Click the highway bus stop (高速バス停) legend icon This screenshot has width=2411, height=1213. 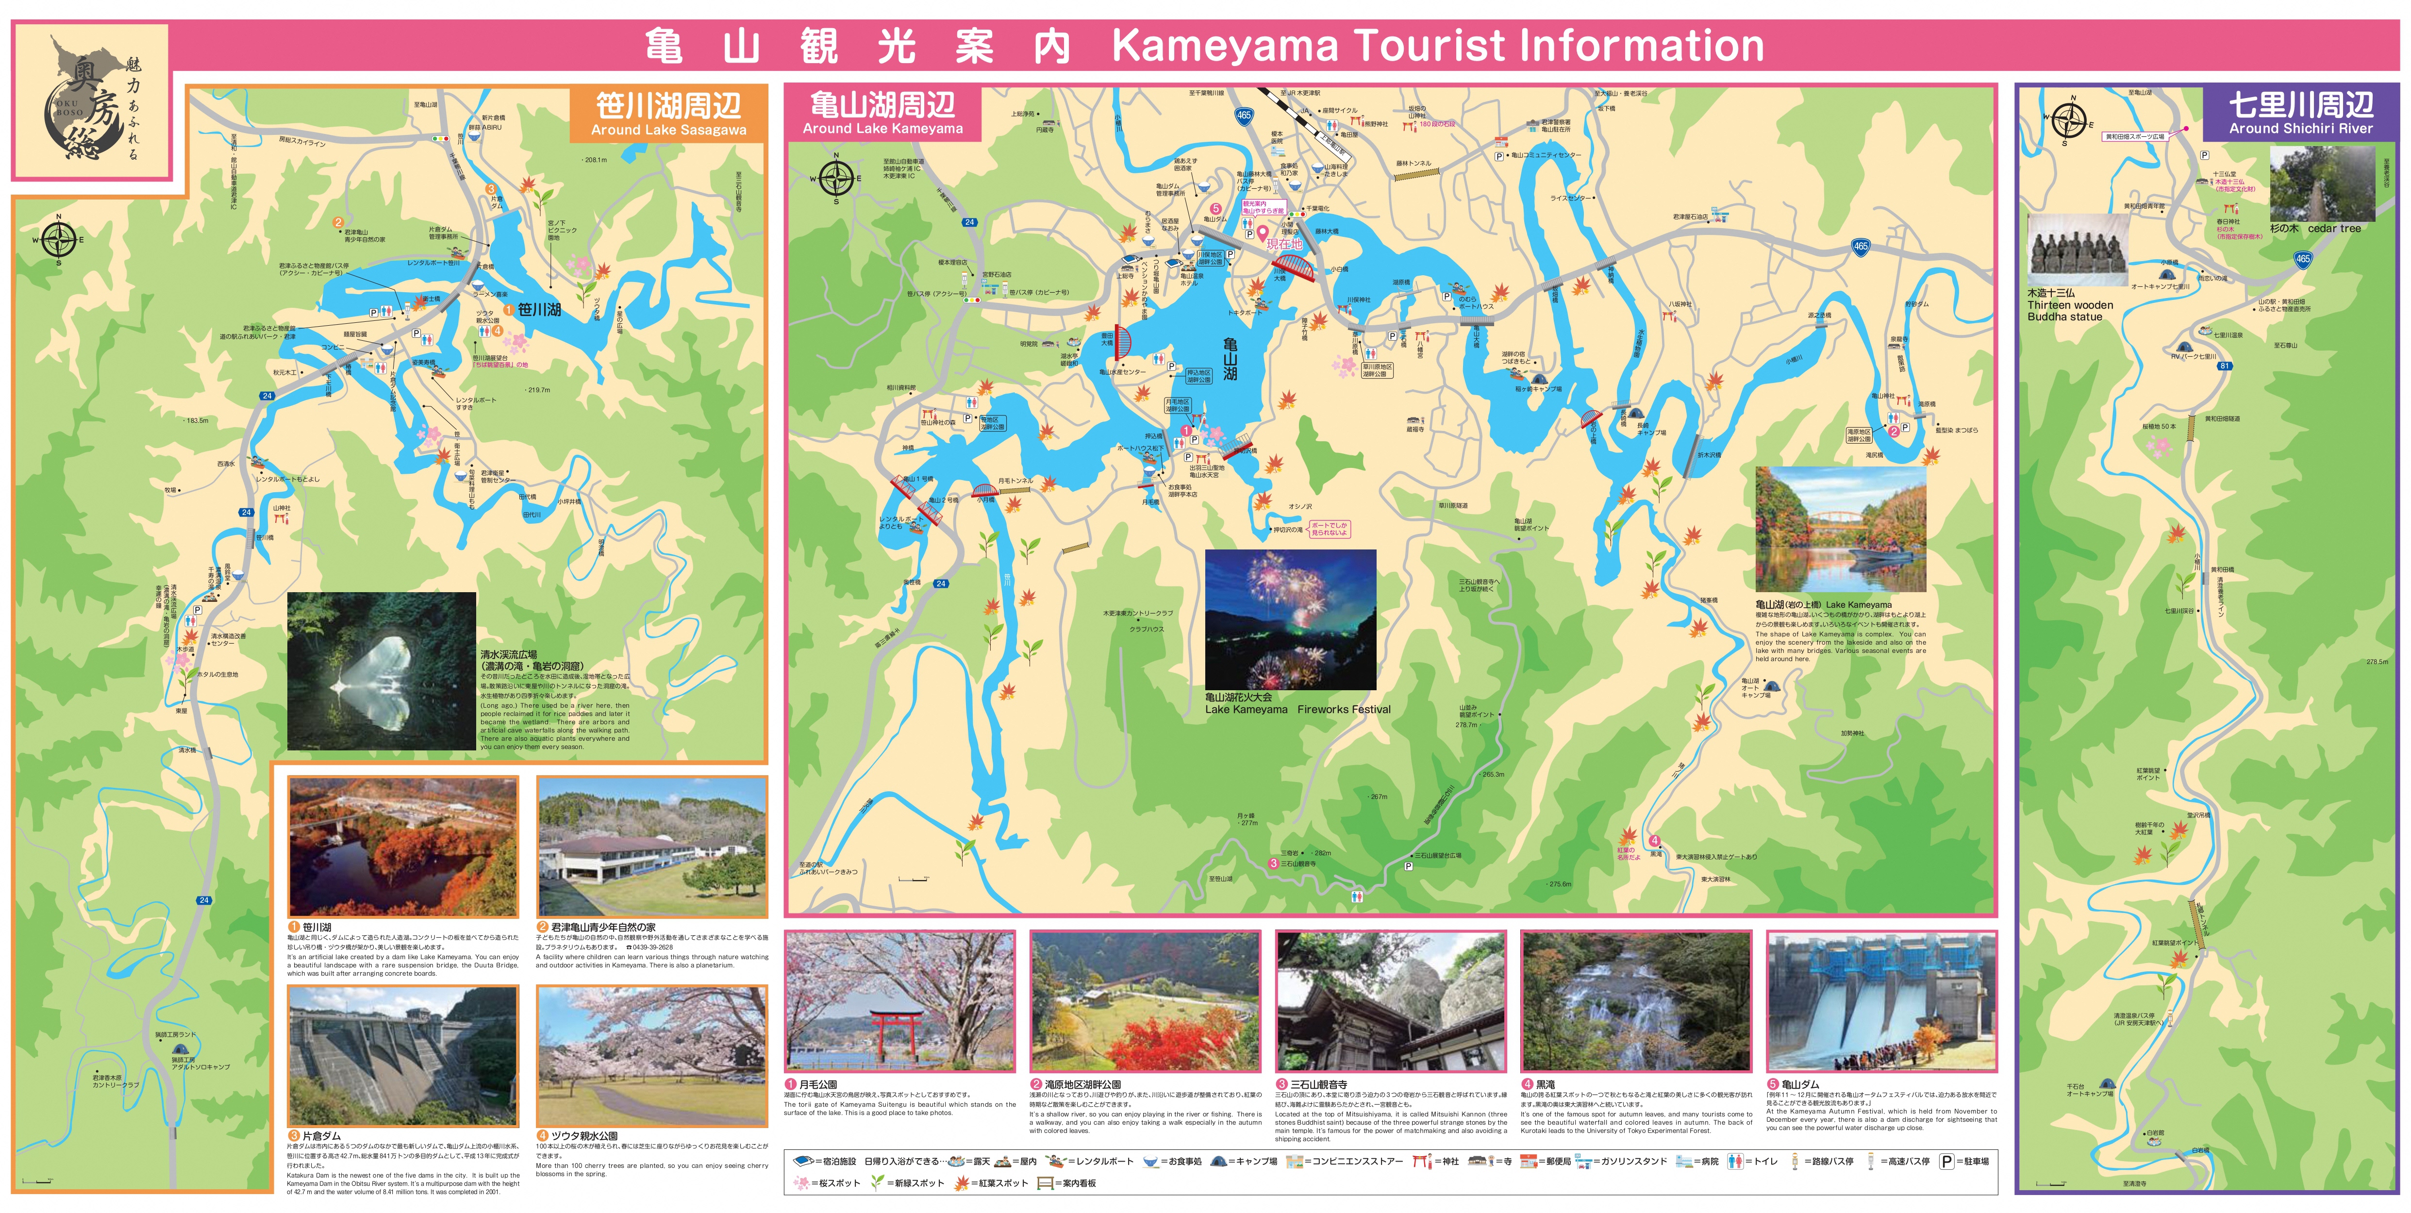[x=1871, y=1162]
